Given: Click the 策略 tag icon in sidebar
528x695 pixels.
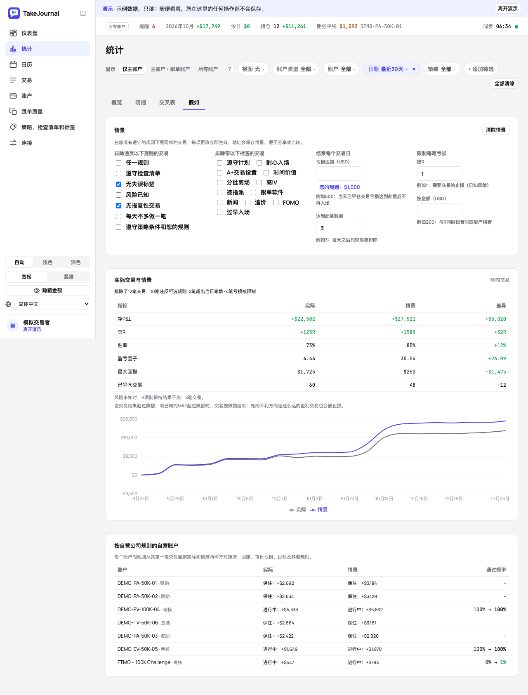Looking at the screenshot, I should click(x=13, y=127).
